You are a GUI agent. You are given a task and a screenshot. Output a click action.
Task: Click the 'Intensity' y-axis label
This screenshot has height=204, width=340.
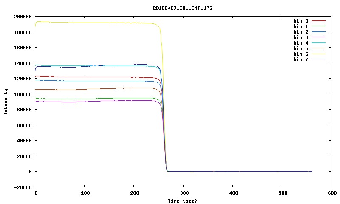tap(6, 102)
